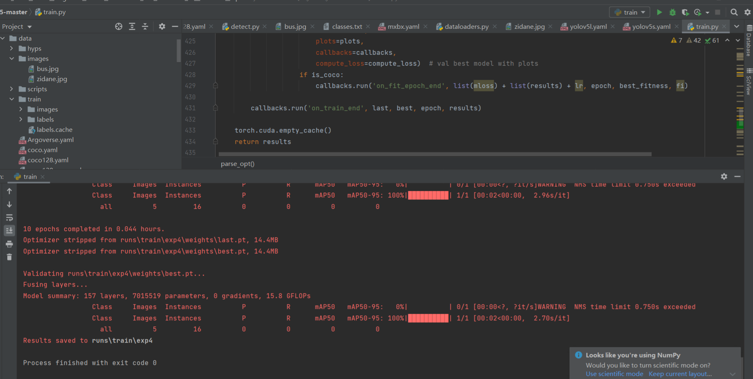This screenshot has width=753, height=379.
Task: Print the Run console output
Action: [x=9, y=244]
